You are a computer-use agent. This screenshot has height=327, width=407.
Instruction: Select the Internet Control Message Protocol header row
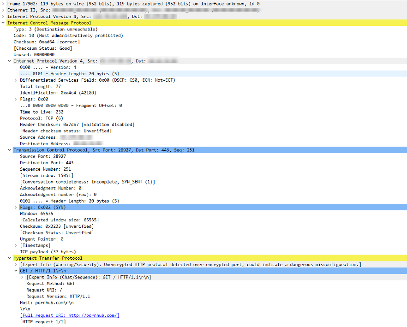207,23
